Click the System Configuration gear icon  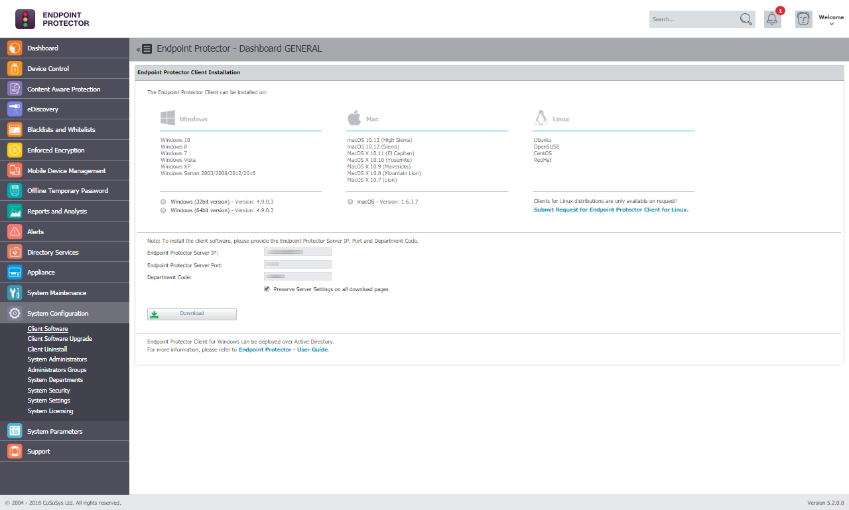pyautogui.click(x=15, y=313)
